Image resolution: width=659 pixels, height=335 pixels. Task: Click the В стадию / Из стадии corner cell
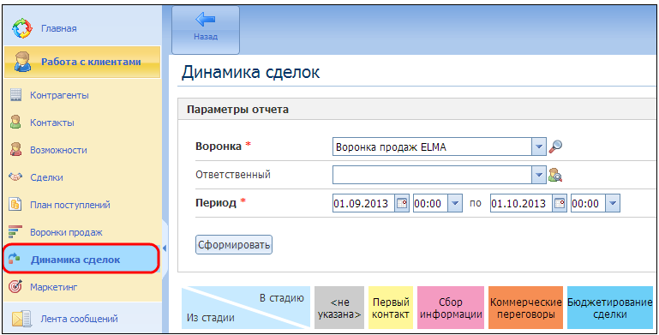[x=246, y=308]
